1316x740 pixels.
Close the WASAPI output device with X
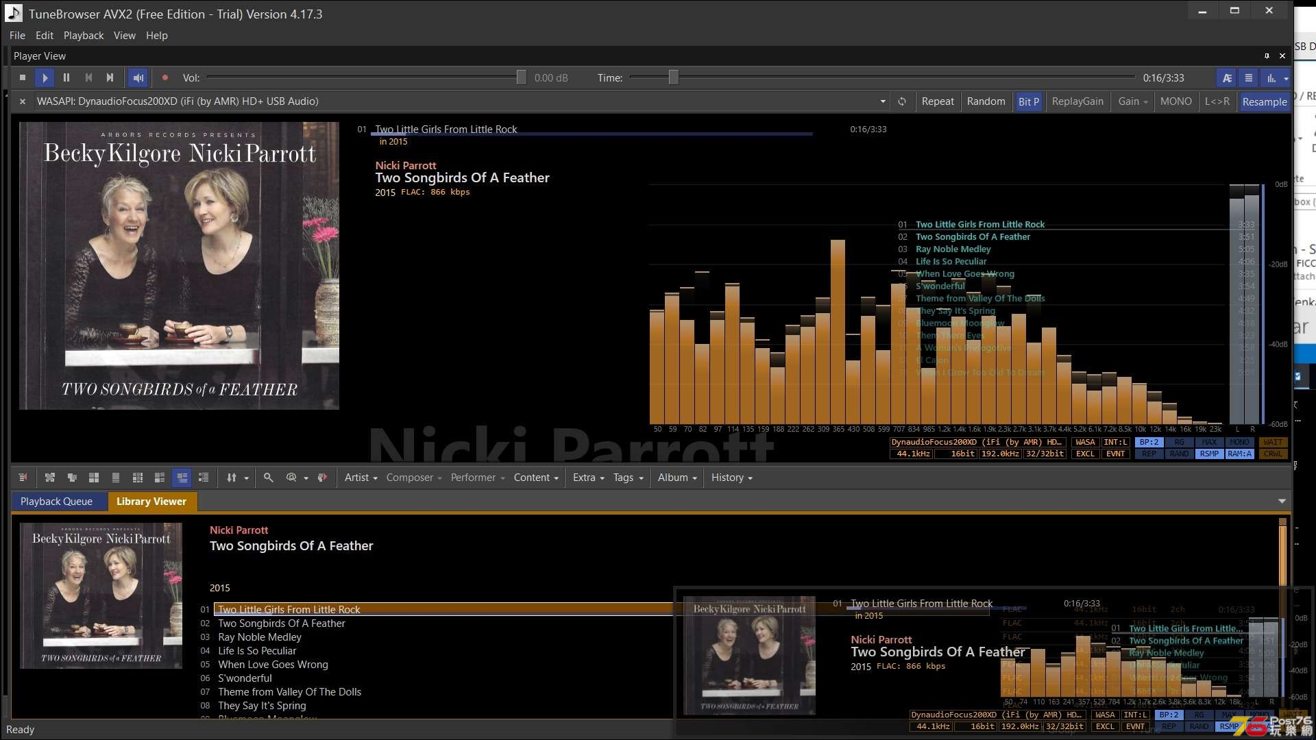click(22, 101)
